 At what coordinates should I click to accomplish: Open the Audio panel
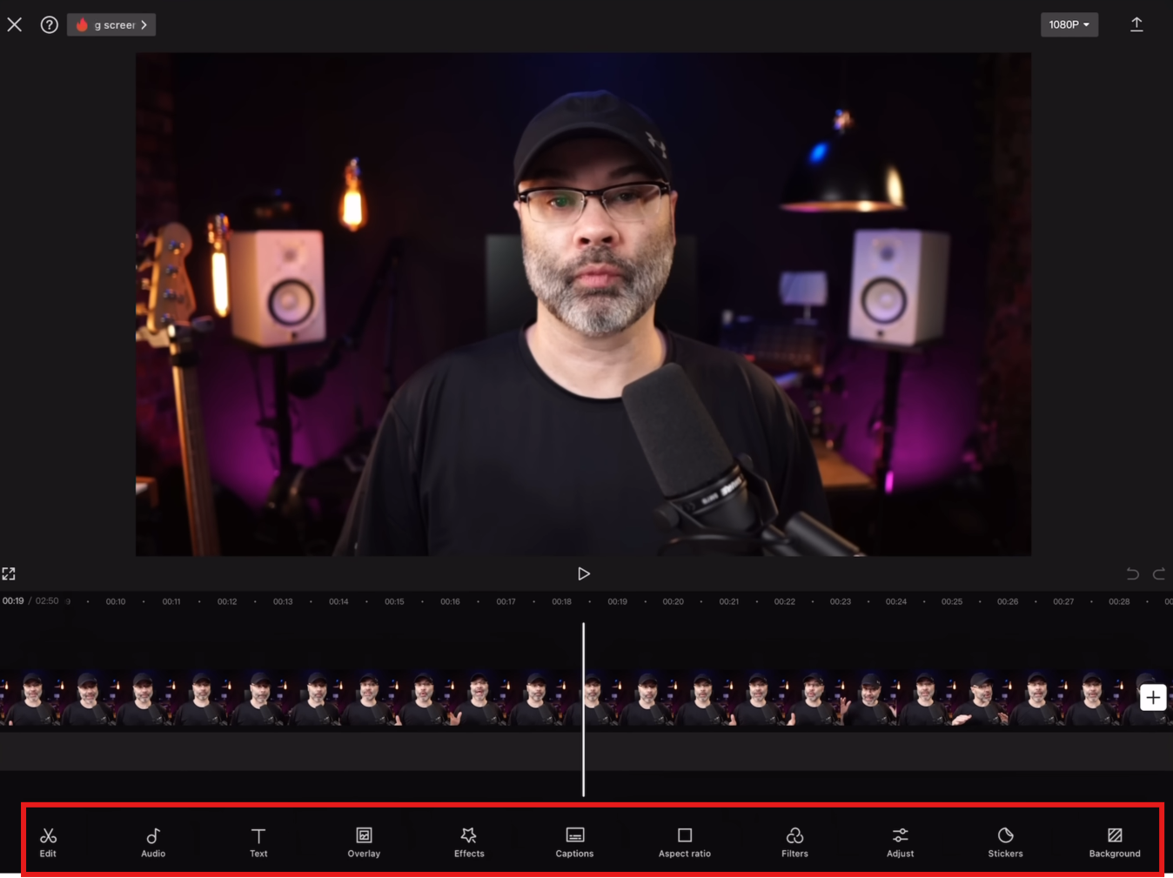point(153,840)
